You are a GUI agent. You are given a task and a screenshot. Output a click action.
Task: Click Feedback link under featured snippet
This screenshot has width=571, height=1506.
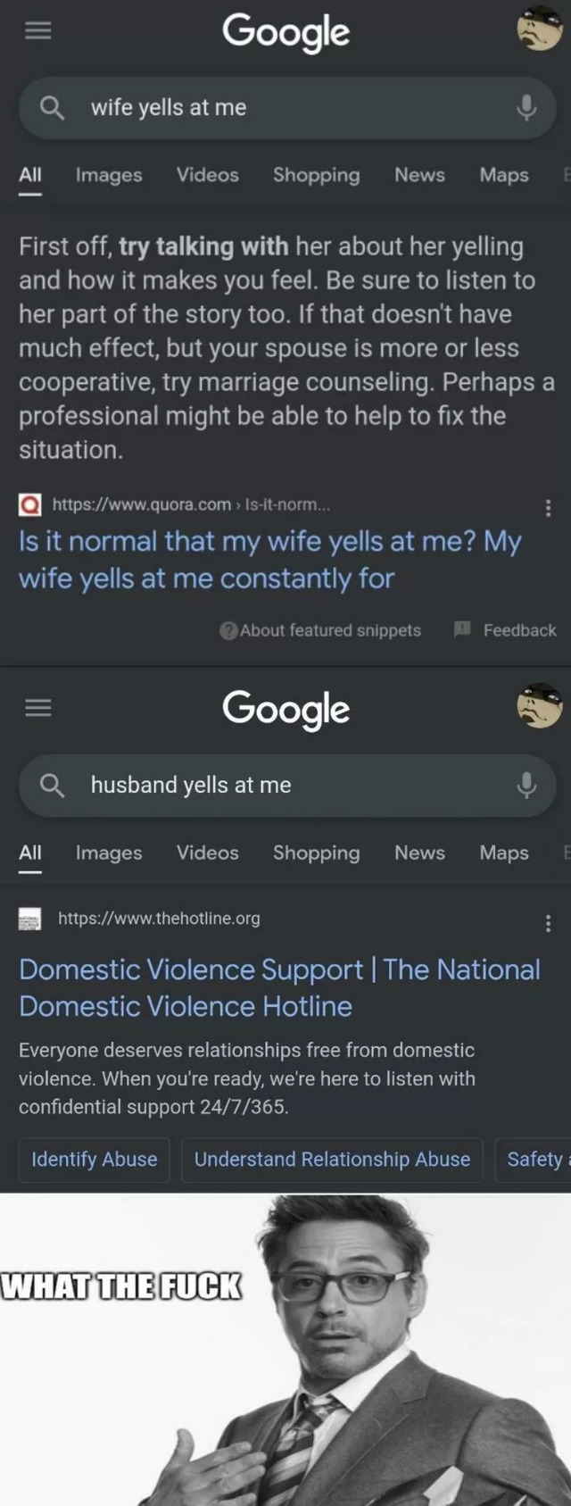pyautogui.click(x=506, y=630)
